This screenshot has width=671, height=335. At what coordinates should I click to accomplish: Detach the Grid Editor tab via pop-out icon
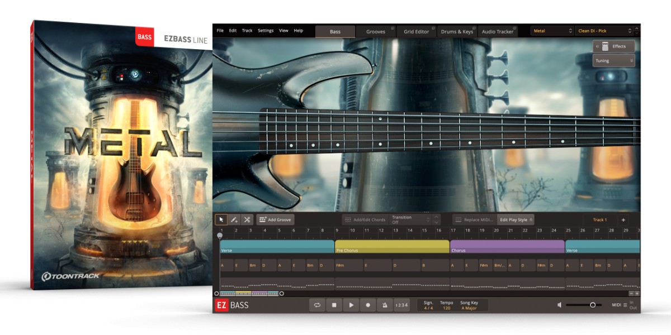433,28
